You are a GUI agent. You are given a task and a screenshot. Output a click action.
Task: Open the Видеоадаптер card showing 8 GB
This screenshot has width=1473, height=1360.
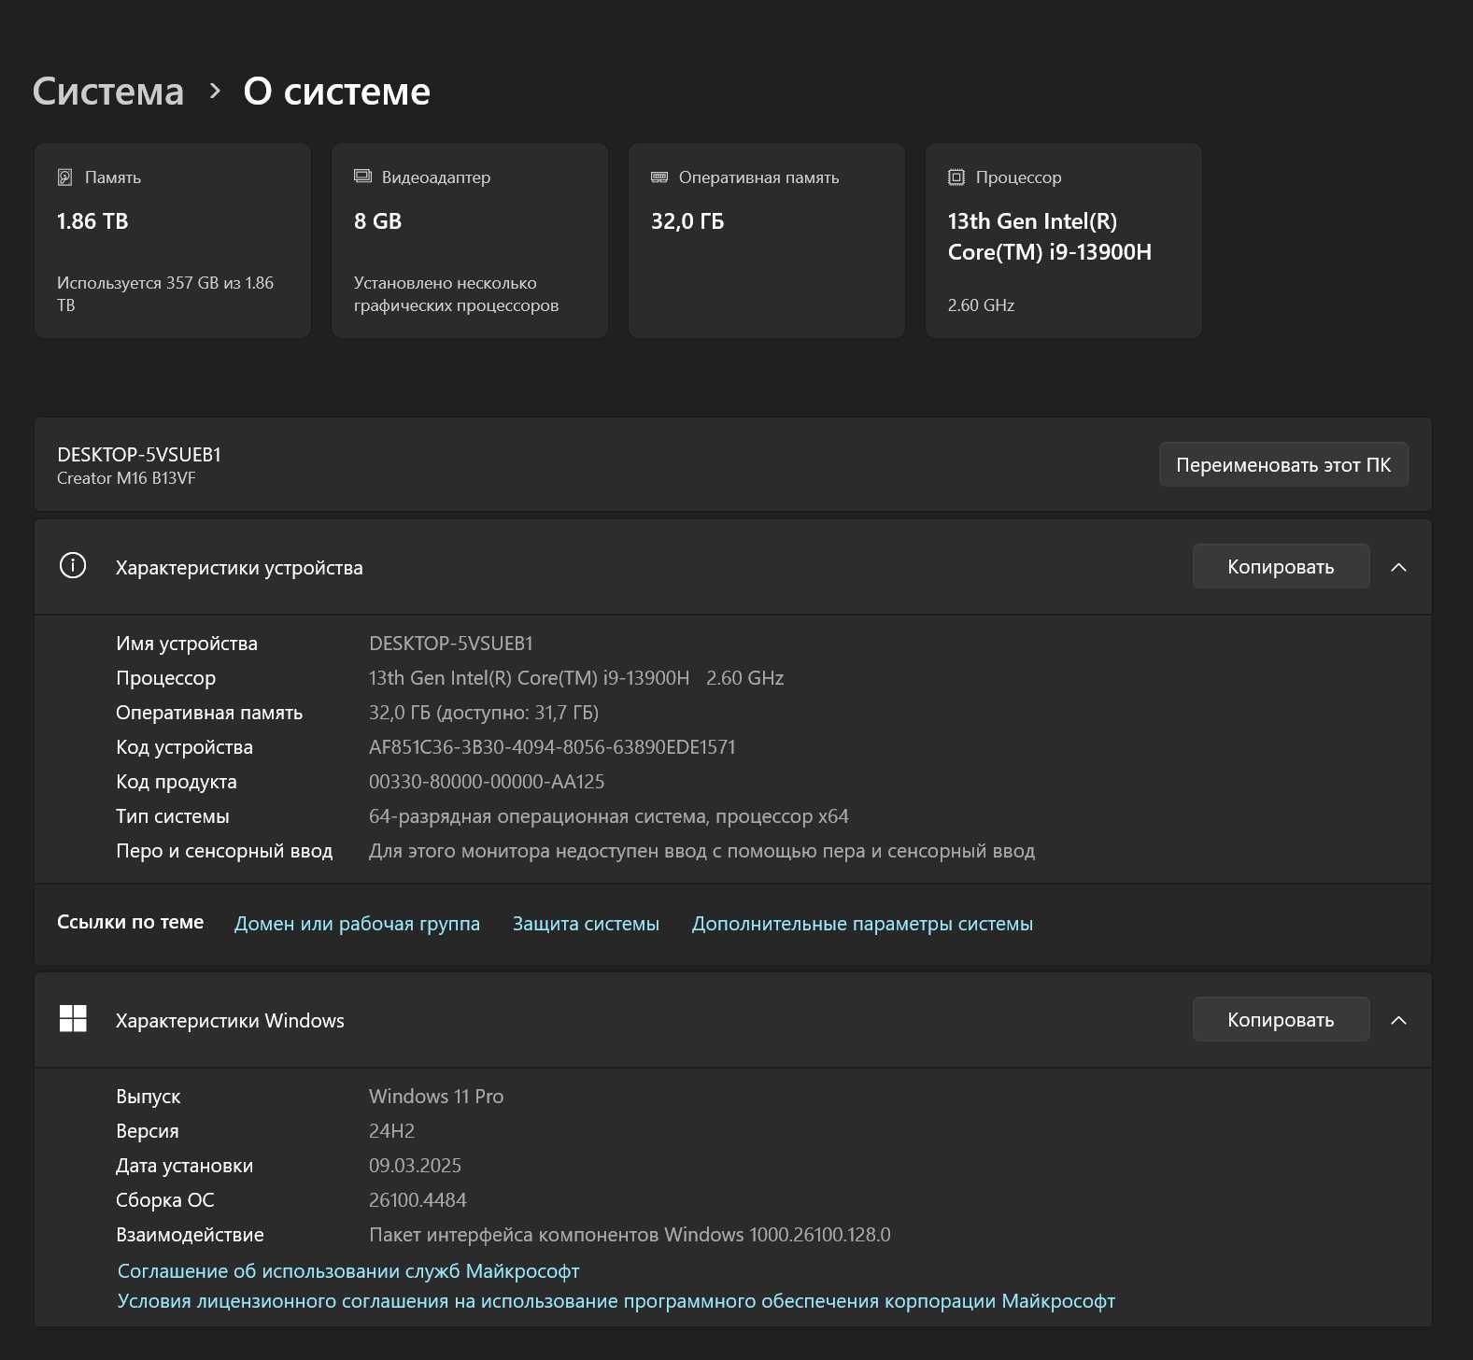coord(470,241)
